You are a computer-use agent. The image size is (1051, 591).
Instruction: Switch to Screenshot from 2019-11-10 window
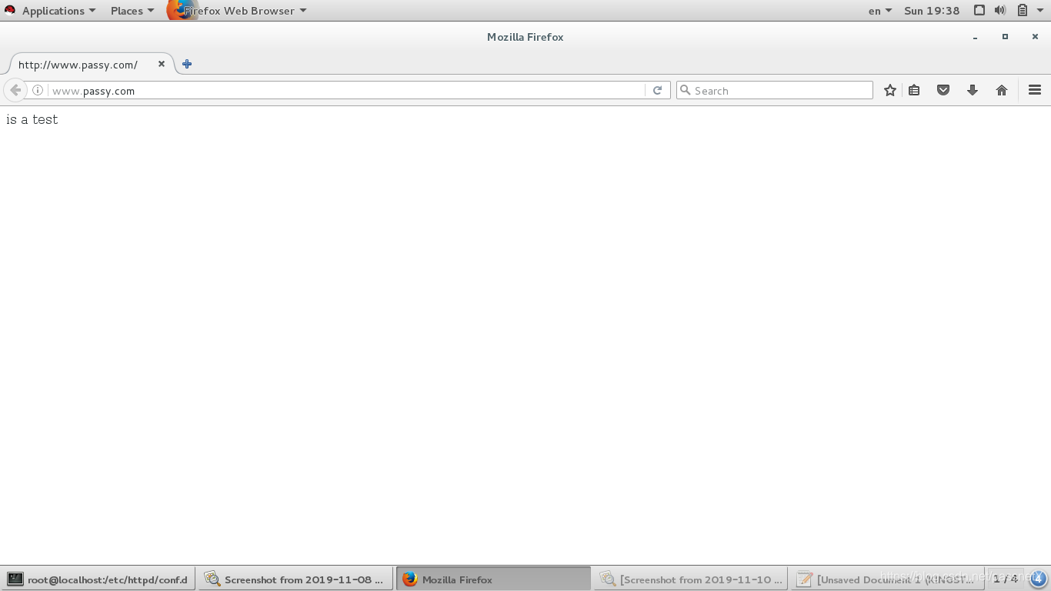pyautogui.click(x=691, y=579)
